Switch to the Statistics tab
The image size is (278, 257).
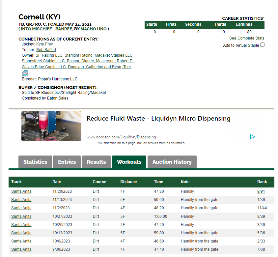(35, 162)
